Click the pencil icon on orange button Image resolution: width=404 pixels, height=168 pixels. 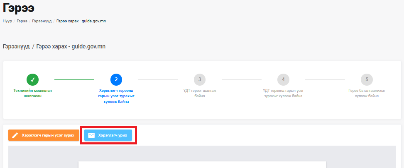[x=15, y=135]
